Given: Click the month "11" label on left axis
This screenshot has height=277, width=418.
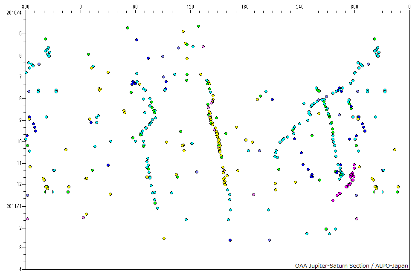Looking at the screenshot, I should 19,163.
